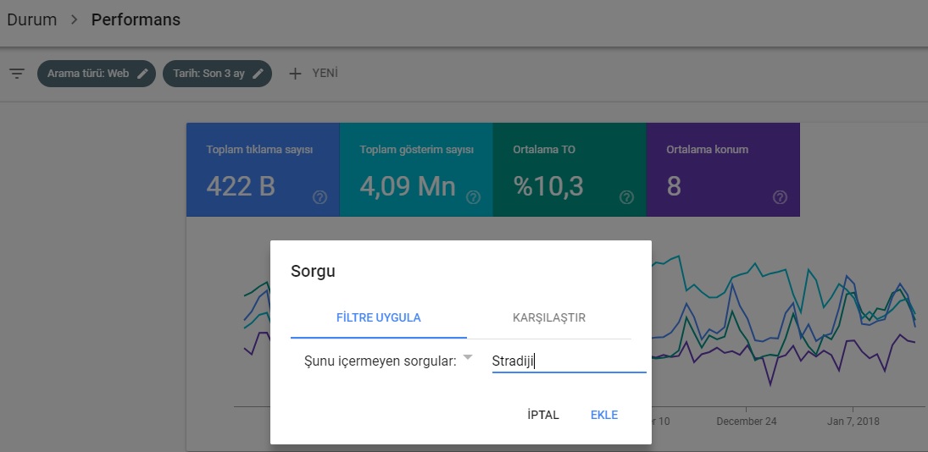Screen dimensions: 928x452
Task: Click pencil icon on Tarih chip
Action: click(x=258, y=74)
